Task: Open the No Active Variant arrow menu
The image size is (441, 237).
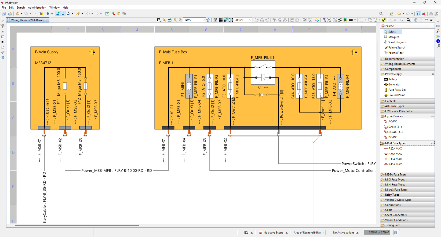Action: pos(357,233)
